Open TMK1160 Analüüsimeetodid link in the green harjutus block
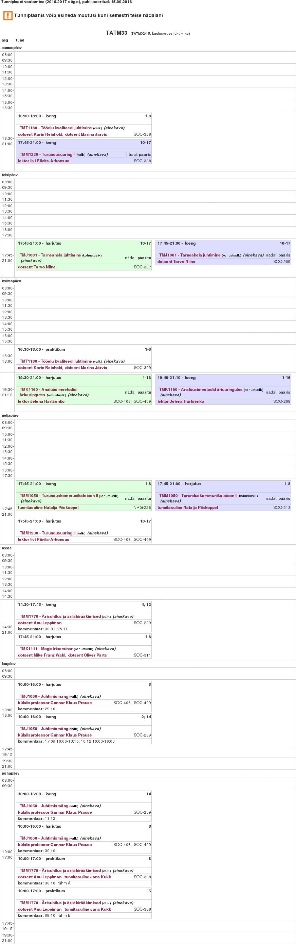 point(48,390)
